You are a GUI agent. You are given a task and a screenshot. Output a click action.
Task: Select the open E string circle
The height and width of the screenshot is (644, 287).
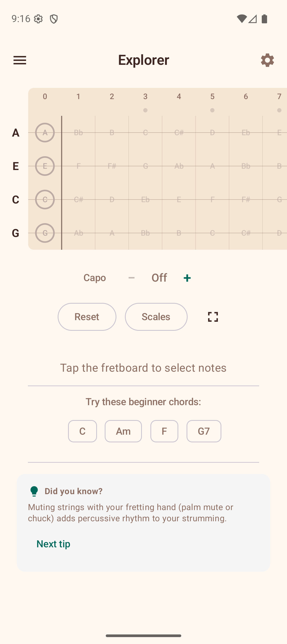pos(45,166)
